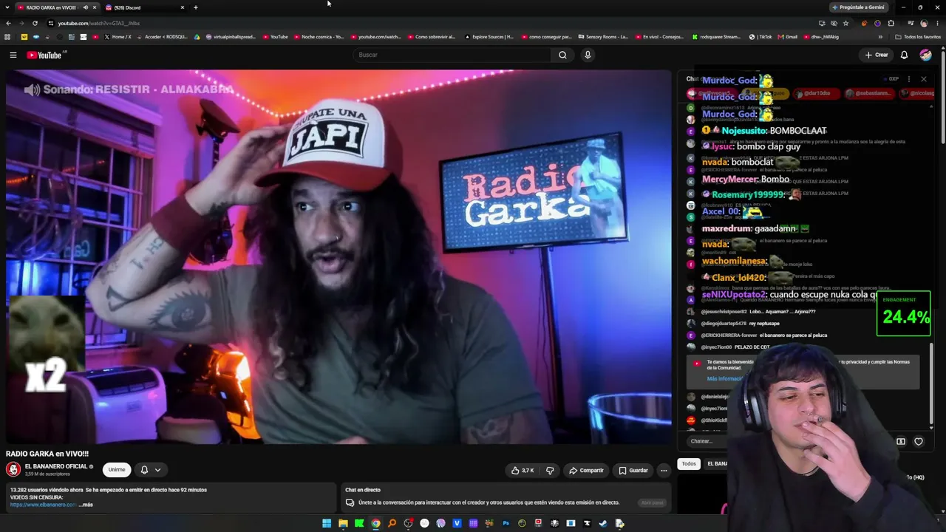Switch to the Discord browser tab
The height and width of the screenshot is (532, 946).
[x=145, y=7]
